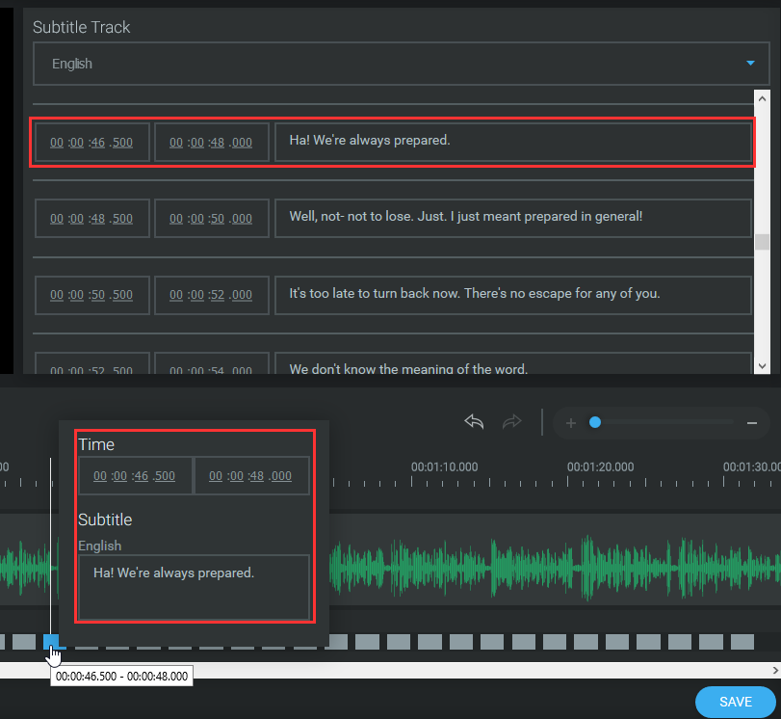Select the last gray subtitle block on timeline

coord(742,642)
